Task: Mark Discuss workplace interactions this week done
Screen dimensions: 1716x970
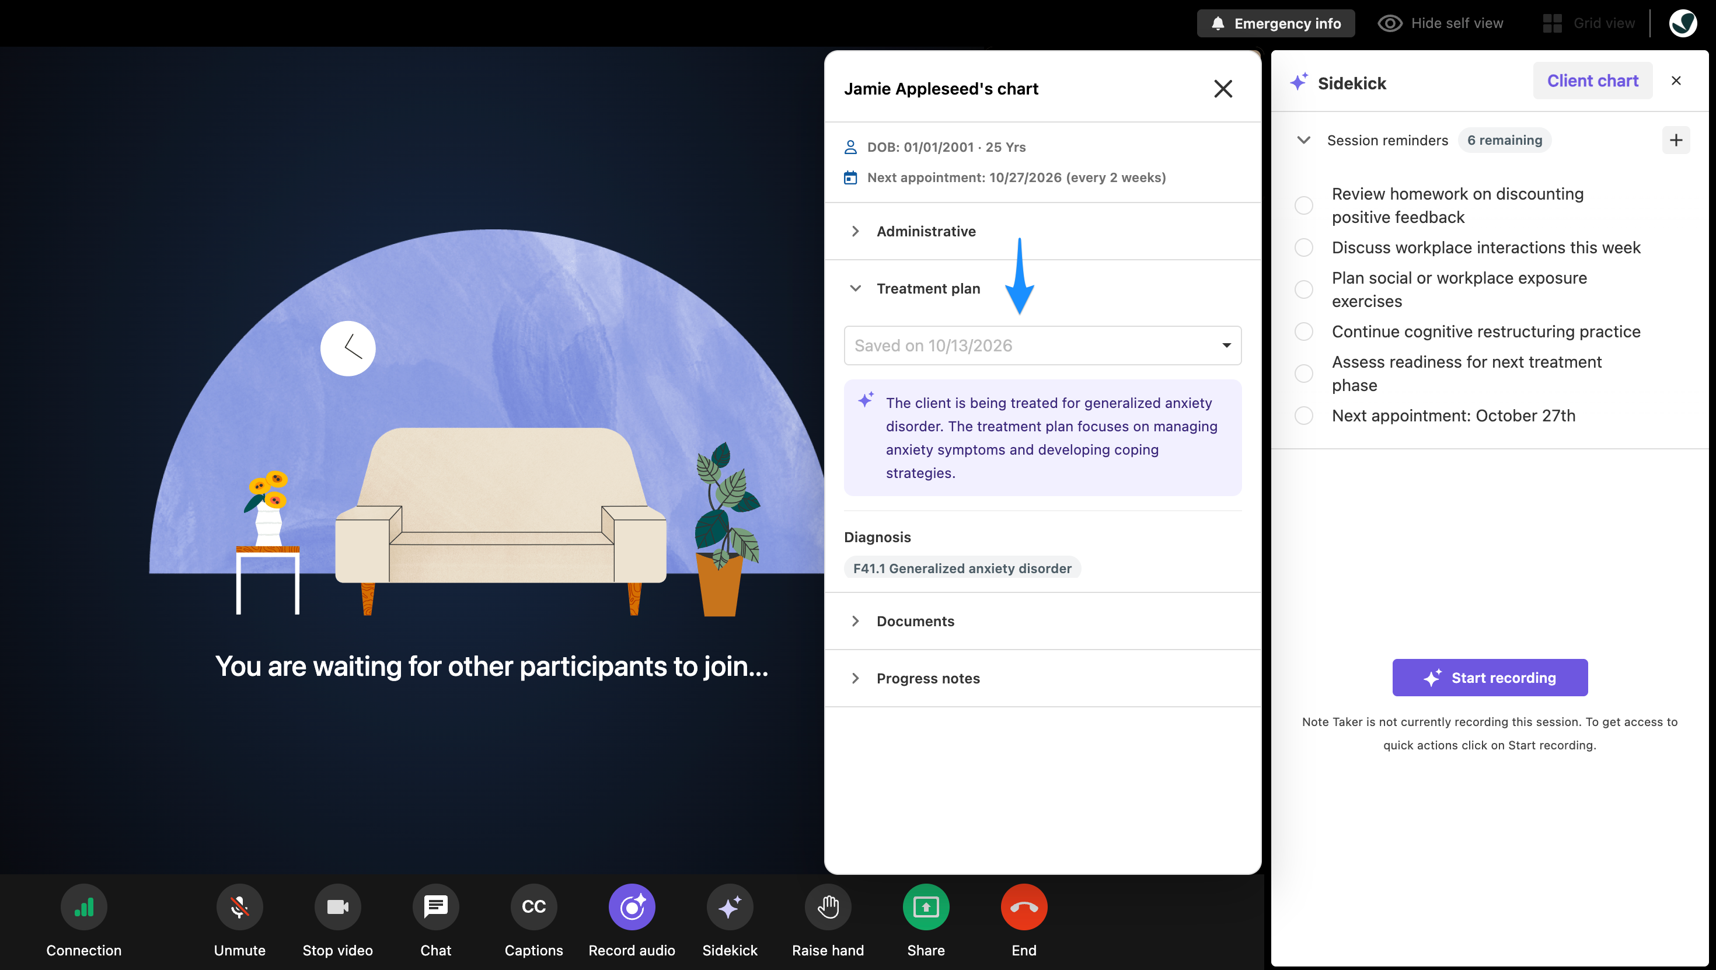Action: coord(1304,247)
